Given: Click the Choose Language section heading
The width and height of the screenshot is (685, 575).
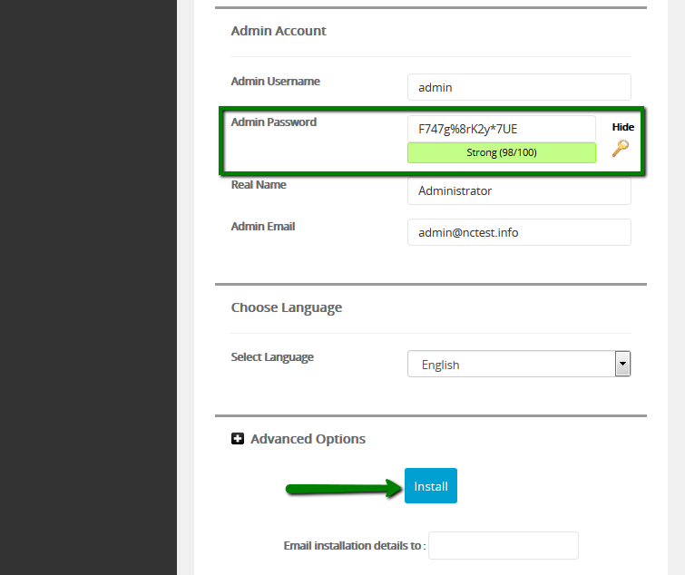Looking at the screenshot, I should (287, 307).
